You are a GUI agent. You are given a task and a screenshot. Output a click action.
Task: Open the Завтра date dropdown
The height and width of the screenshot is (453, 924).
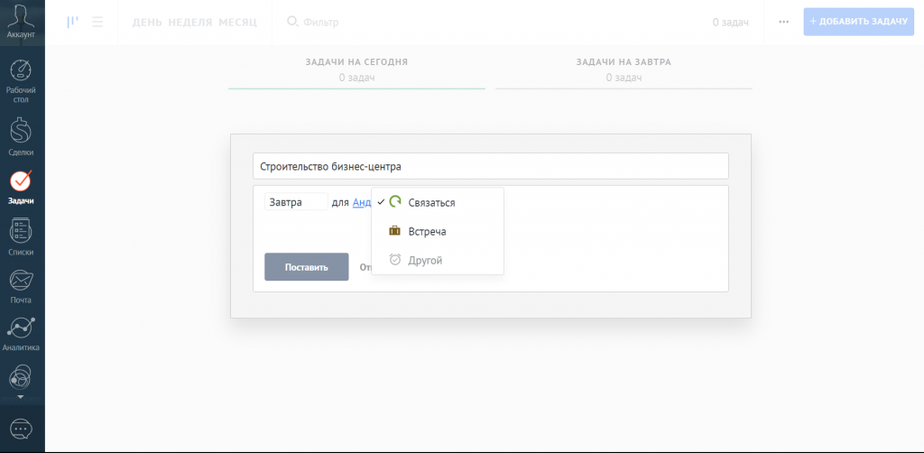click(x=296, y=202)
